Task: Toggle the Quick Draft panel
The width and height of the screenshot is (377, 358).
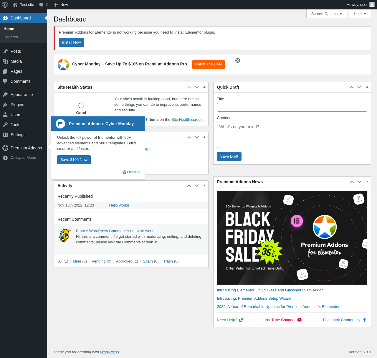Action: (x=367, y=87)
